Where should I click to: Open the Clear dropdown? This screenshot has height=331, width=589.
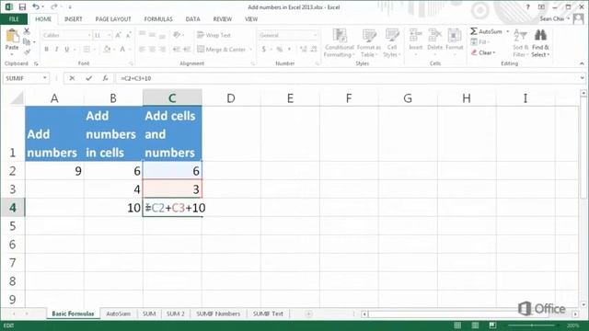pos(483,52)
